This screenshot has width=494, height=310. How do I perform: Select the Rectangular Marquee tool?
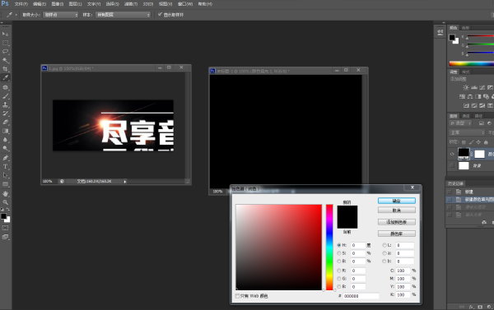coord(6,43)
